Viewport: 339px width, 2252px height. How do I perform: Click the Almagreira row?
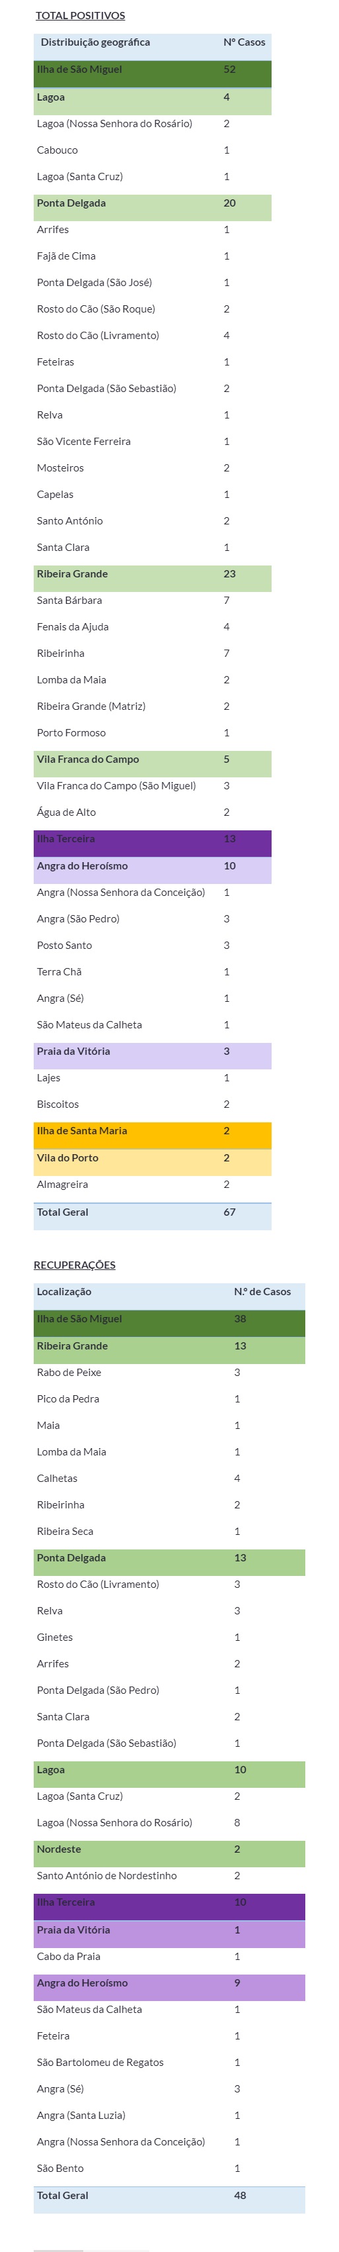pyautogui.click(x=153, y=1185)
